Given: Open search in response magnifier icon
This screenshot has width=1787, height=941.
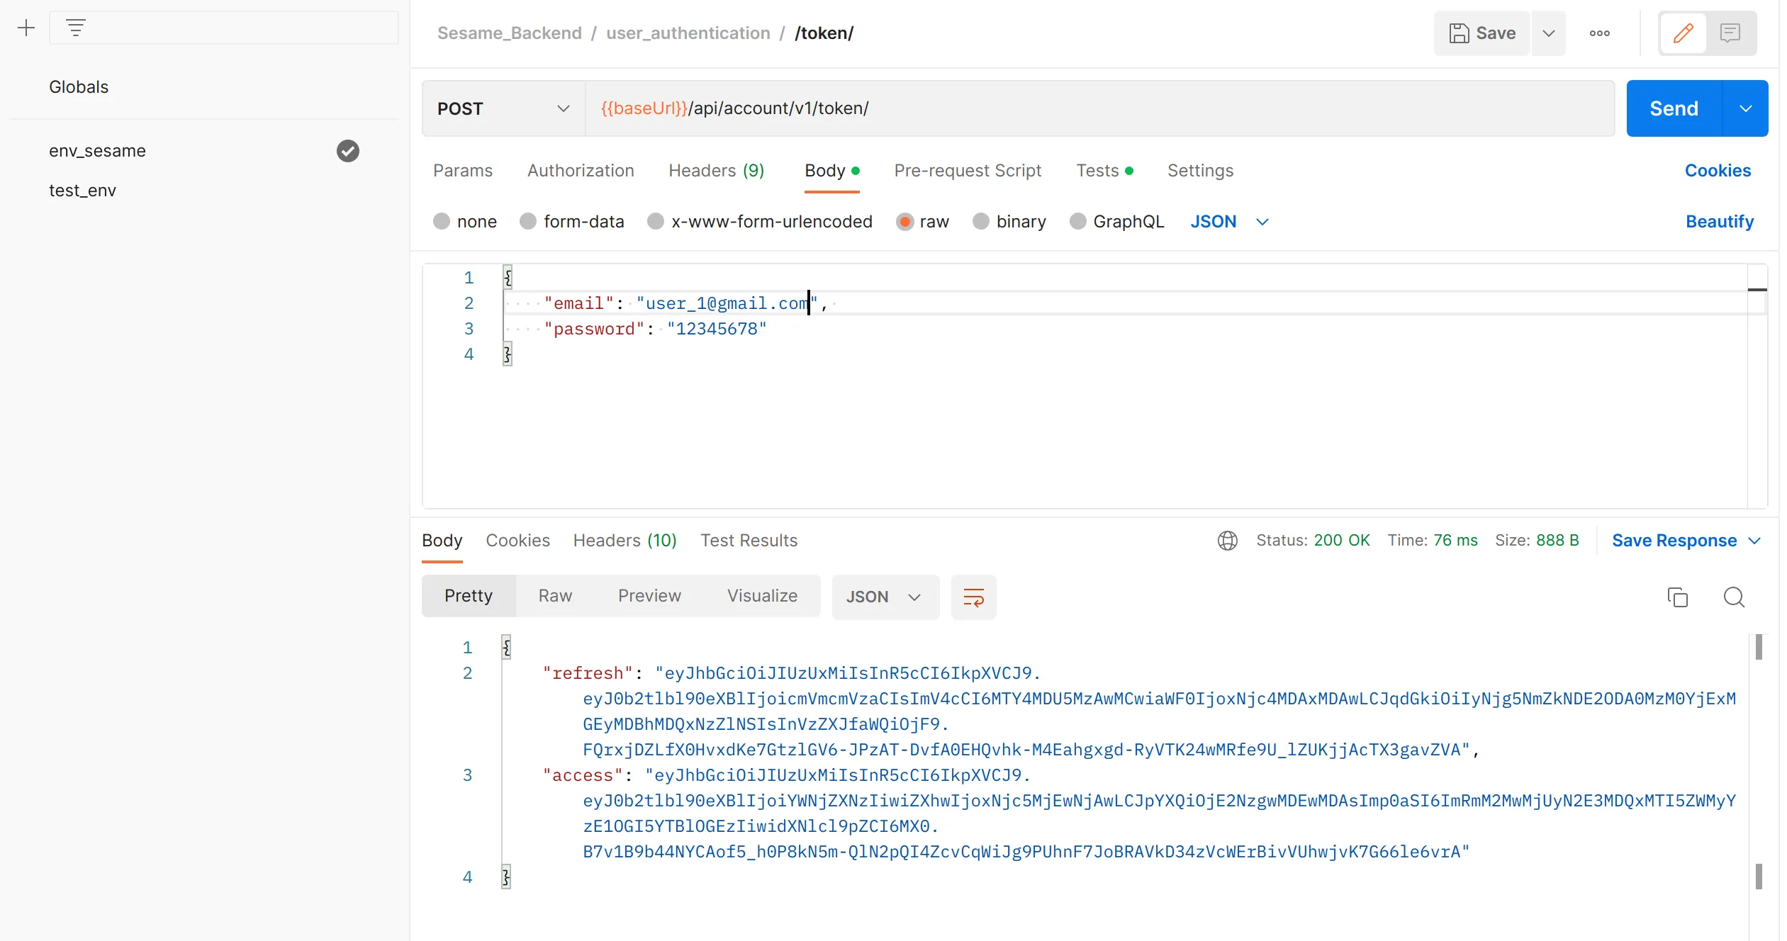Looking at the screenshot, I should (1734, 597).
